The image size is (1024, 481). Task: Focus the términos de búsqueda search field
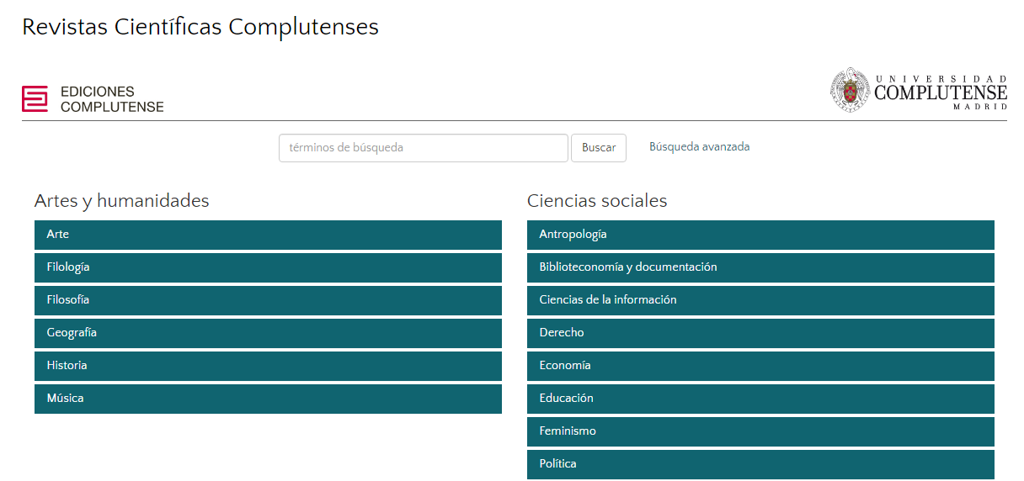424,148
